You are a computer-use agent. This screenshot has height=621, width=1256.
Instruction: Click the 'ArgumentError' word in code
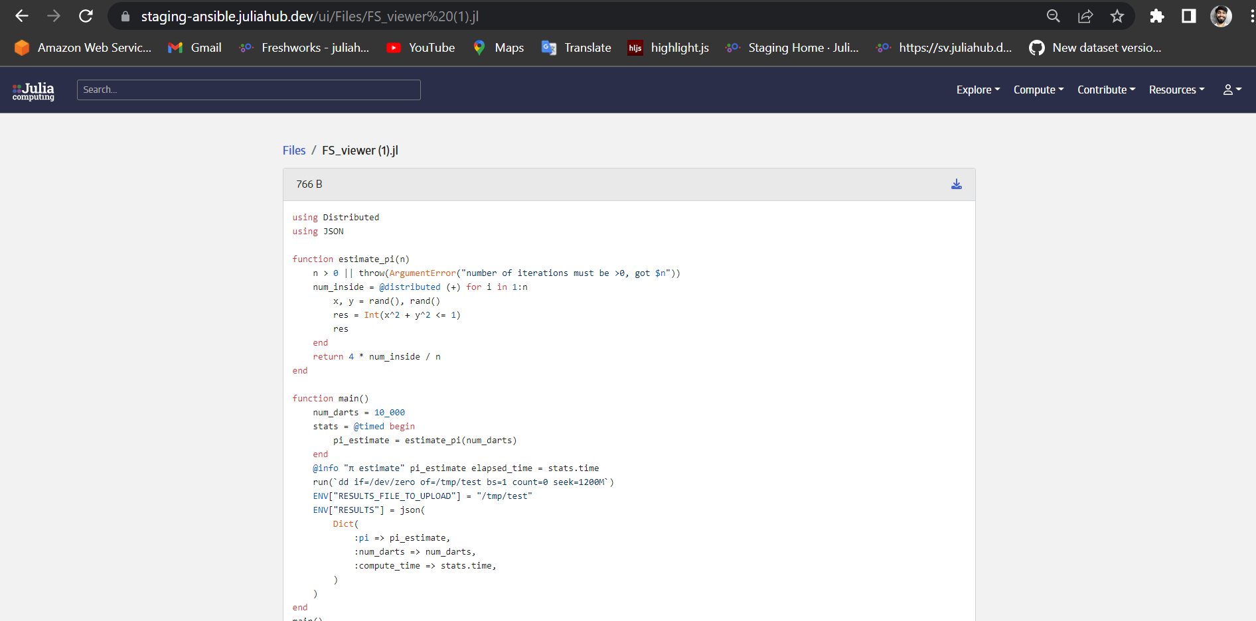(x=423, y=273)
